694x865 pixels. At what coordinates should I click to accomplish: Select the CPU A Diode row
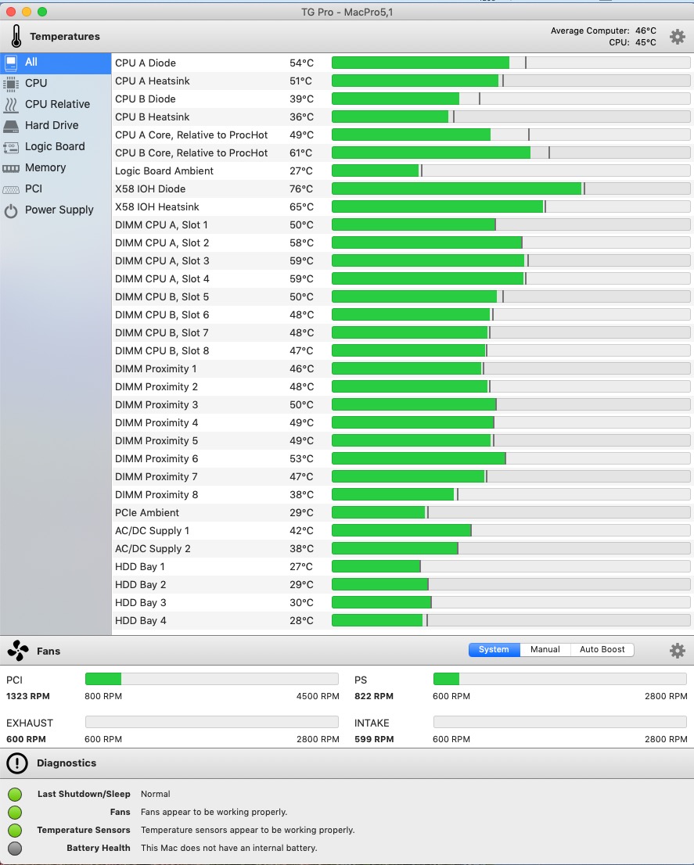pos(402,63)
